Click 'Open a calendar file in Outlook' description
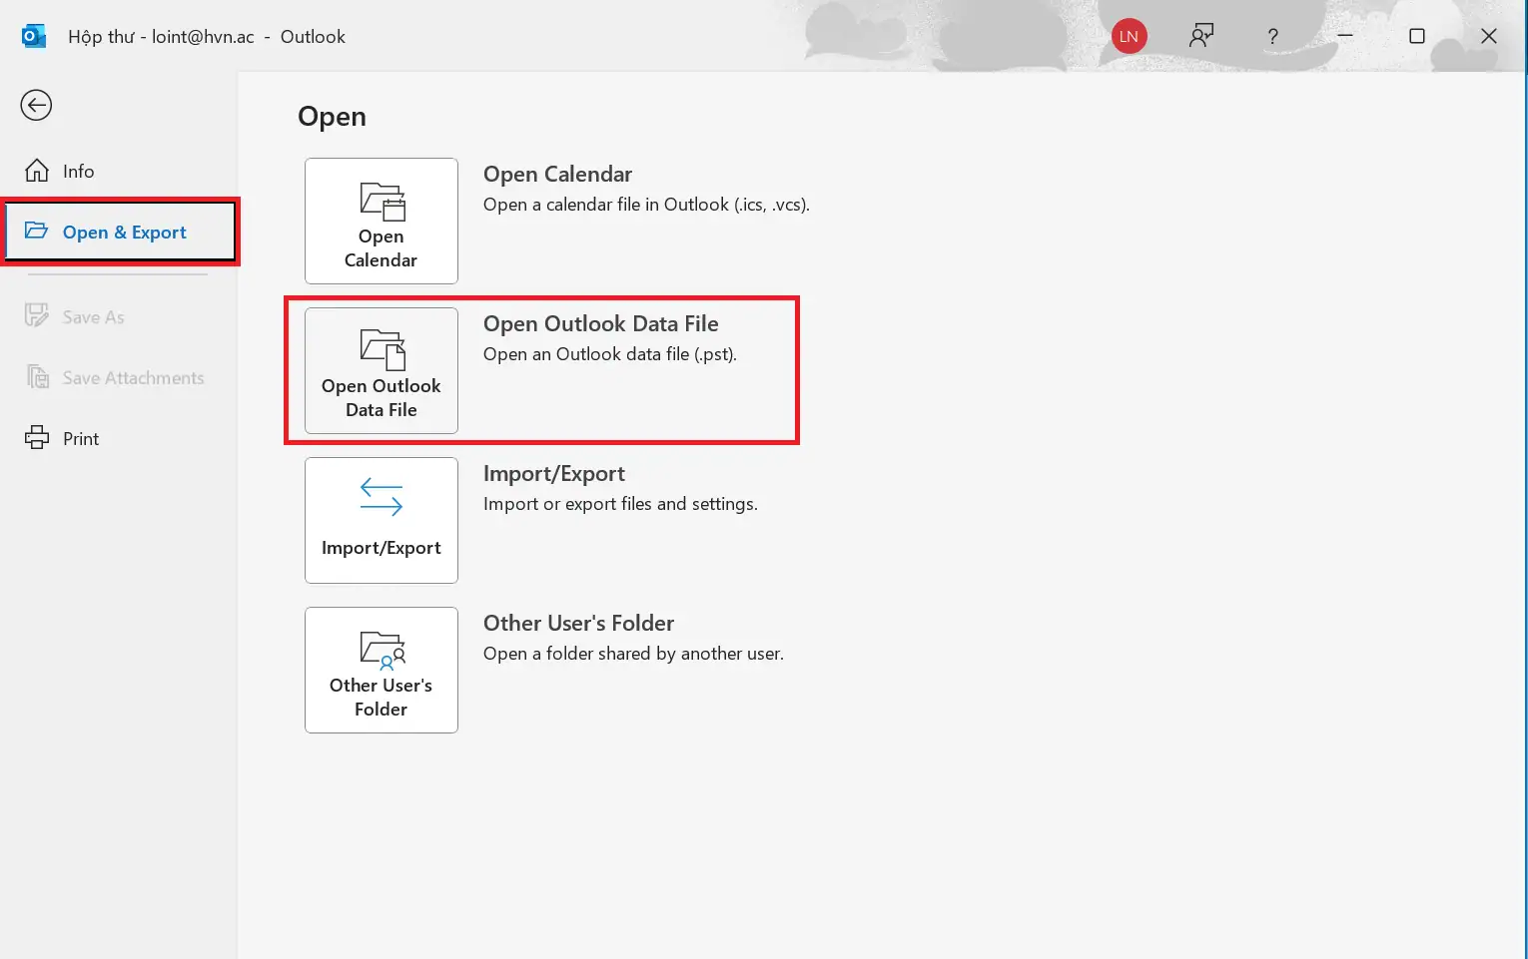The width and height of the screenshot is (1528, 959). click(646, 205)
